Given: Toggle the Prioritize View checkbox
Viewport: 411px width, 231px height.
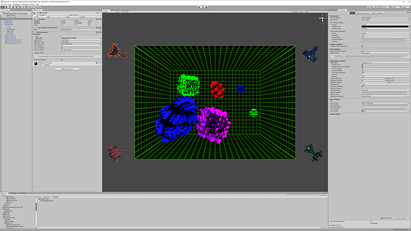Looking at the screenshot, I should point(362,65).
